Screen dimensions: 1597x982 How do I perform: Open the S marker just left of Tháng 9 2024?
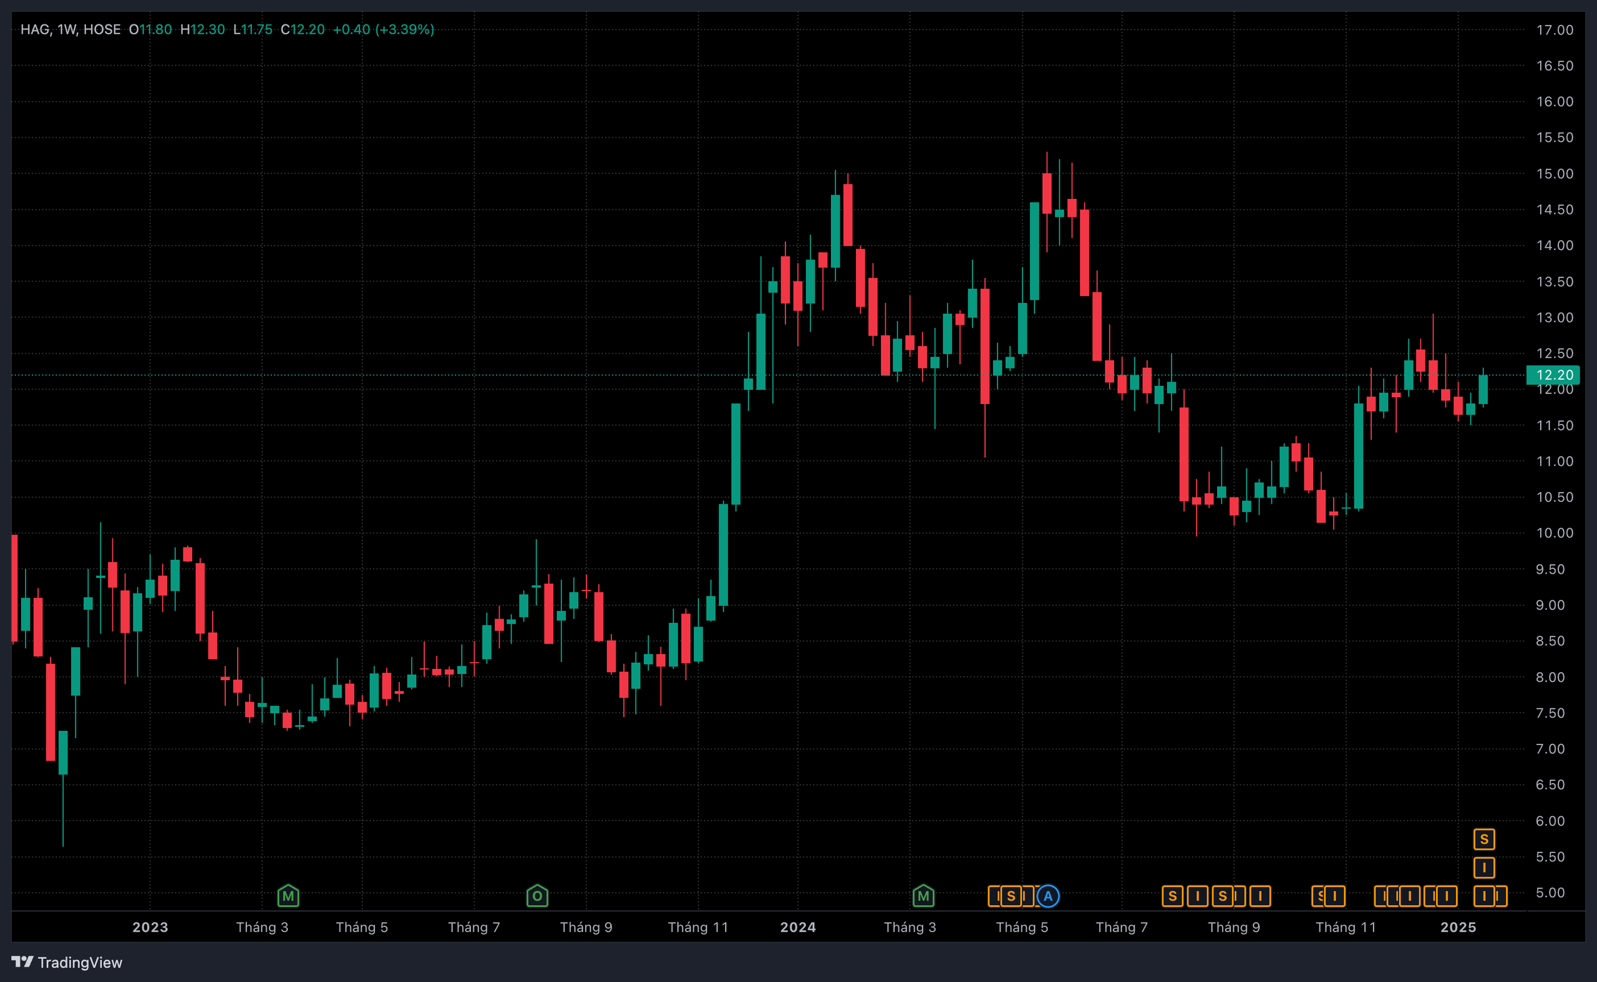1222,897
